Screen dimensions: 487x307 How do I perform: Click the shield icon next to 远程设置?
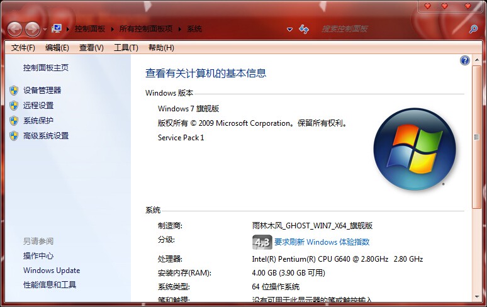[14, 106]
